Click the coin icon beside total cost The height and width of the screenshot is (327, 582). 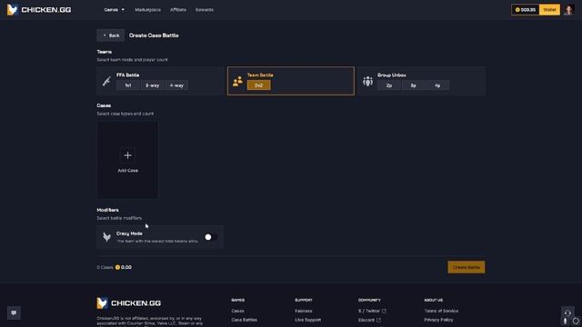(x=117, y=267)
